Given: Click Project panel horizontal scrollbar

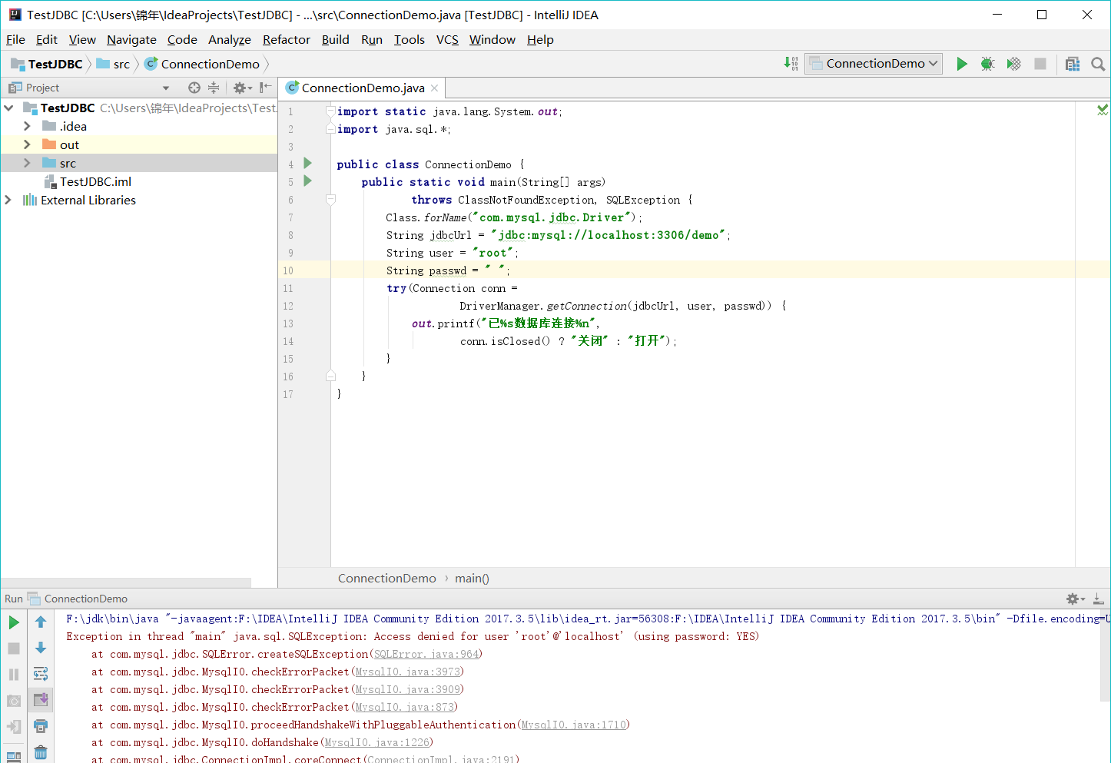Looking at the screenshot, I should [126, 582].
